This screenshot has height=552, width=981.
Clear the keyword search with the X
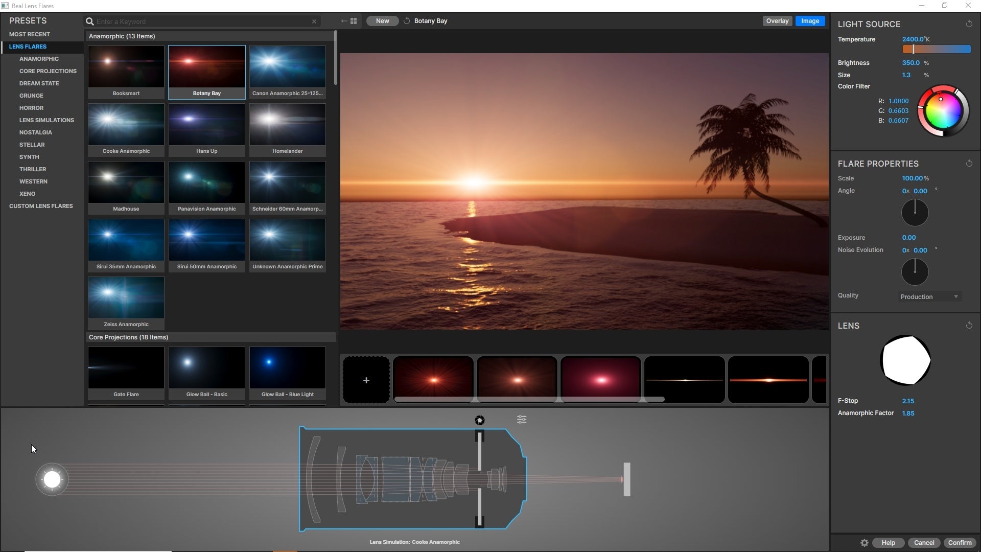314,21
